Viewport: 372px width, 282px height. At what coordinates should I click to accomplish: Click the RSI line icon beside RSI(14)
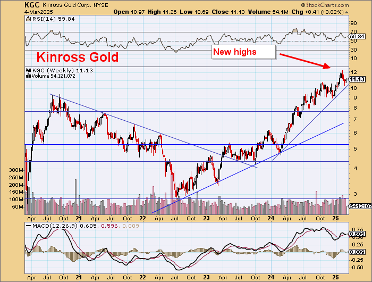(28, 19)
